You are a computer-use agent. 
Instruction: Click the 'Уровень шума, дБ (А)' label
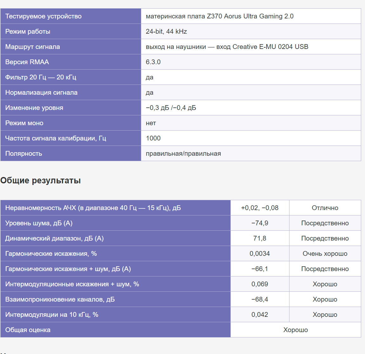pos(39,223)
